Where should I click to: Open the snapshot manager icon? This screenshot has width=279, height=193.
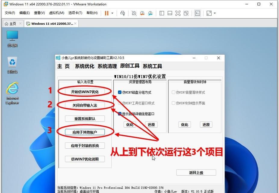coord(150,13)
